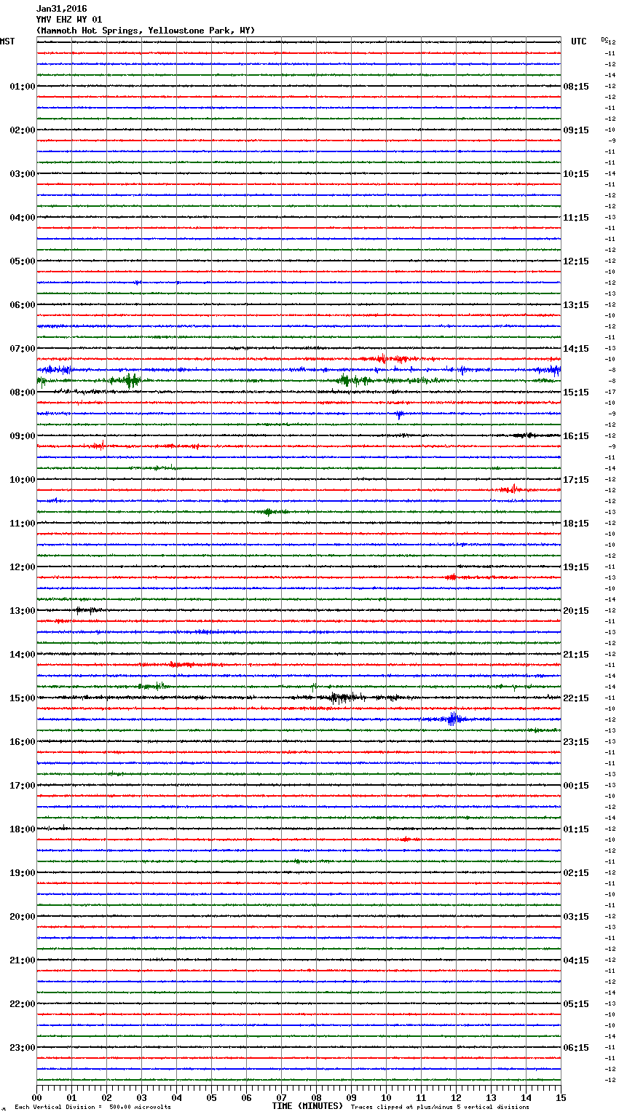Select the 16:00 MST time label
This screenshot has width=619, height=1117.
(x=22, y=742)
